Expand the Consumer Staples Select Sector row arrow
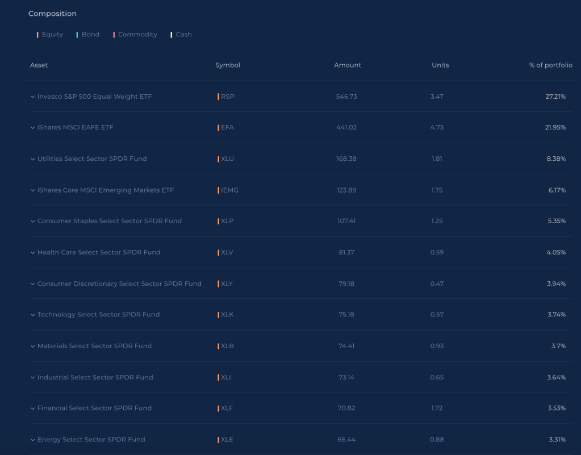The height and width of the screenshot is (455, 581). [33, 221]
